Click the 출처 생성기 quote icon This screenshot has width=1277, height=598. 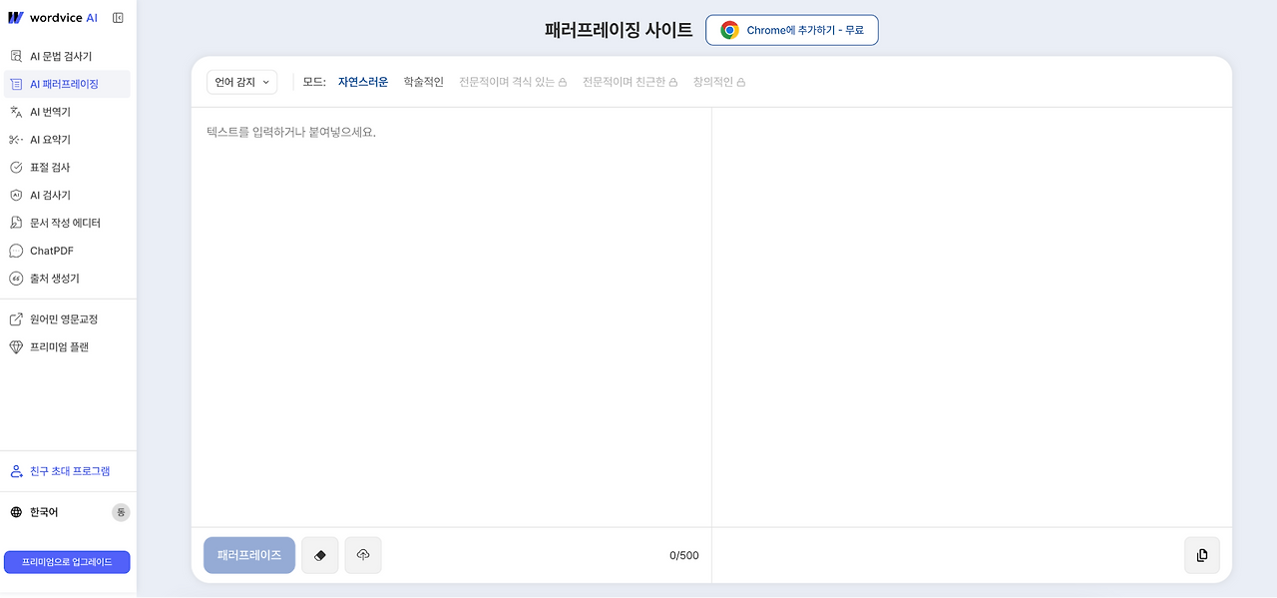(16, 279)
